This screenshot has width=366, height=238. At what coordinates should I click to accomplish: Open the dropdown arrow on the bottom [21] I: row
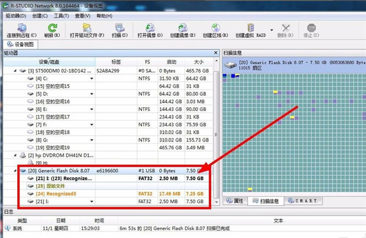coord(91,201)
